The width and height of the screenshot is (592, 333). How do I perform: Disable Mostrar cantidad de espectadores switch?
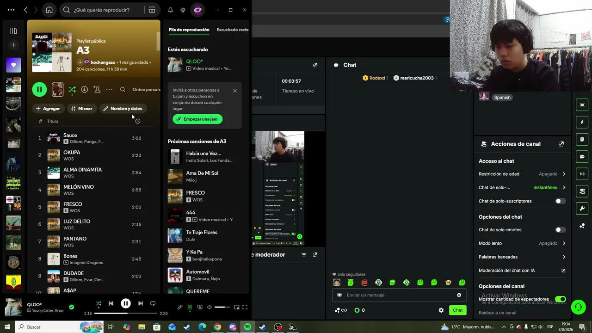560,299
